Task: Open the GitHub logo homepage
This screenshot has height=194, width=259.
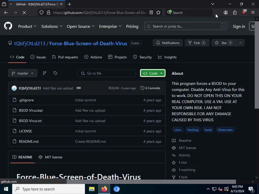Action: 8,26
